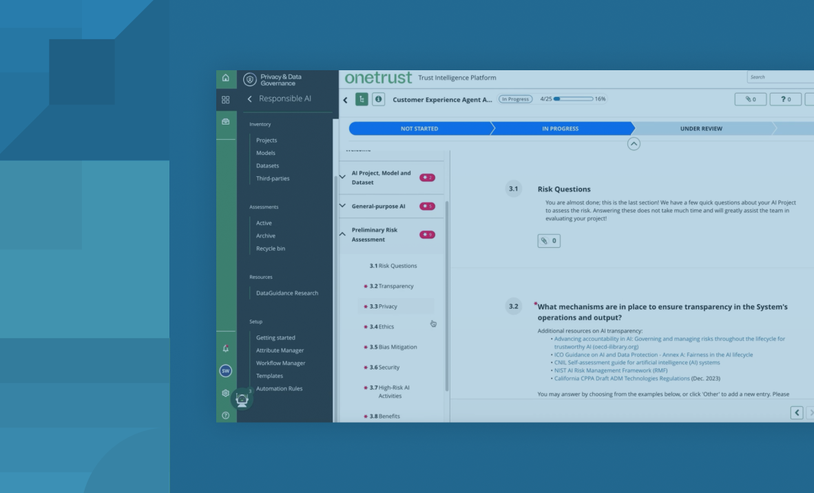The height and width of the screenshot is (493, 814).
Task: Open the help question mark in rail
Action: (x=226, y=415)
